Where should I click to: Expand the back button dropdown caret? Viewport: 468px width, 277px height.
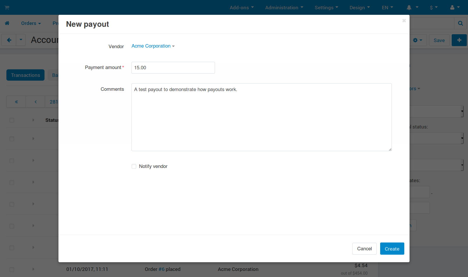[x=21, y=40]
